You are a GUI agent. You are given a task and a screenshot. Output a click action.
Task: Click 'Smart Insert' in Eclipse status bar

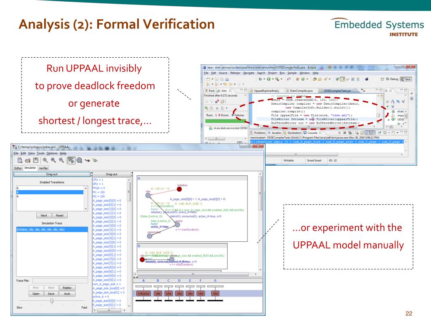point(314,160)
